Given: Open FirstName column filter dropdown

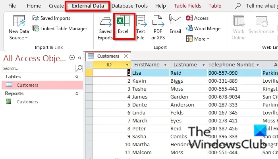Looking at the screenshot, I should (165, 65).
